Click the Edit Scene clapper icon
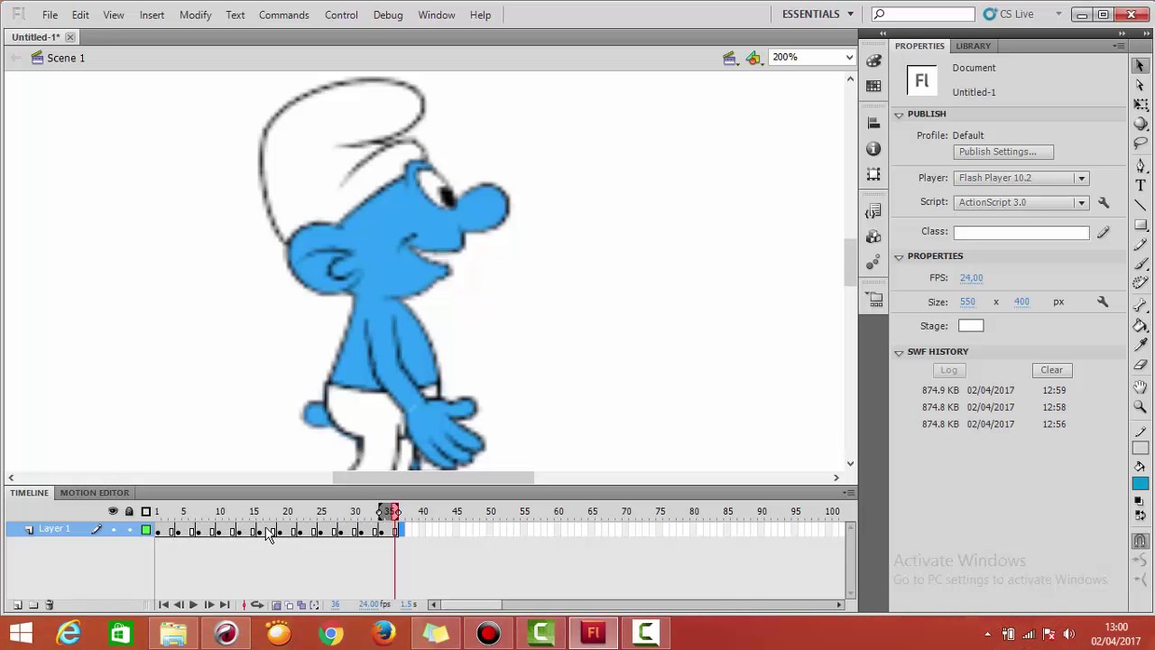 [729, 58]
